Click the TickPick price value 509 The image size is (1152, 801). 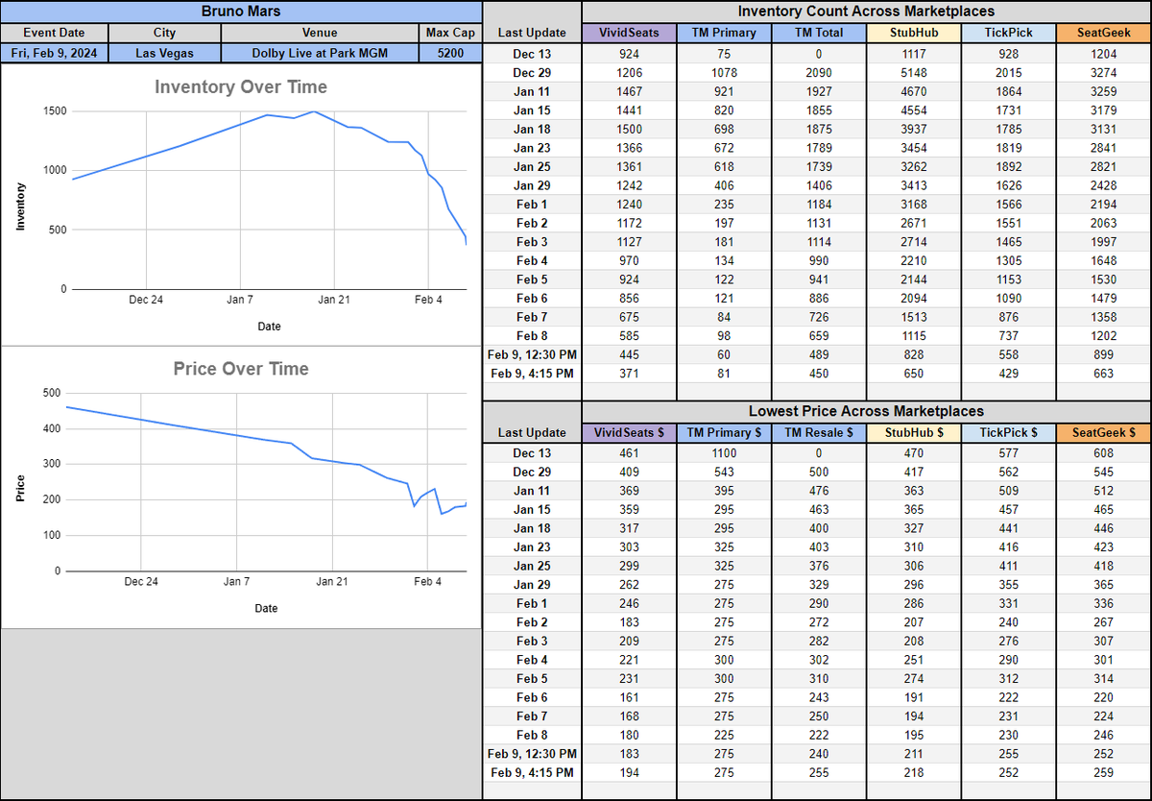tap(1008, 491)
